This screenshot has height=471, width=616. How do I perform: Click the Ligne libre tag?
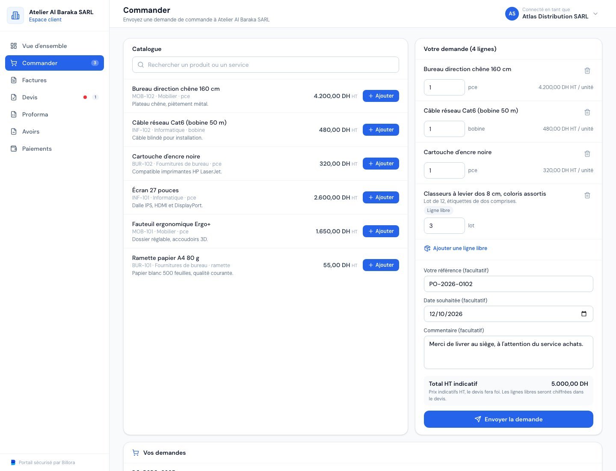click(438, 210)
